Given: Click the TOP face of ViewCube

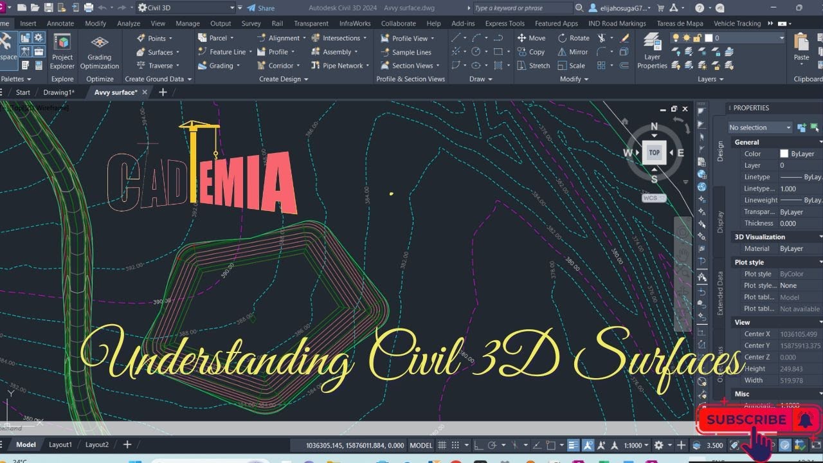Looking at the screenshot, I should [x=654, y=152].
